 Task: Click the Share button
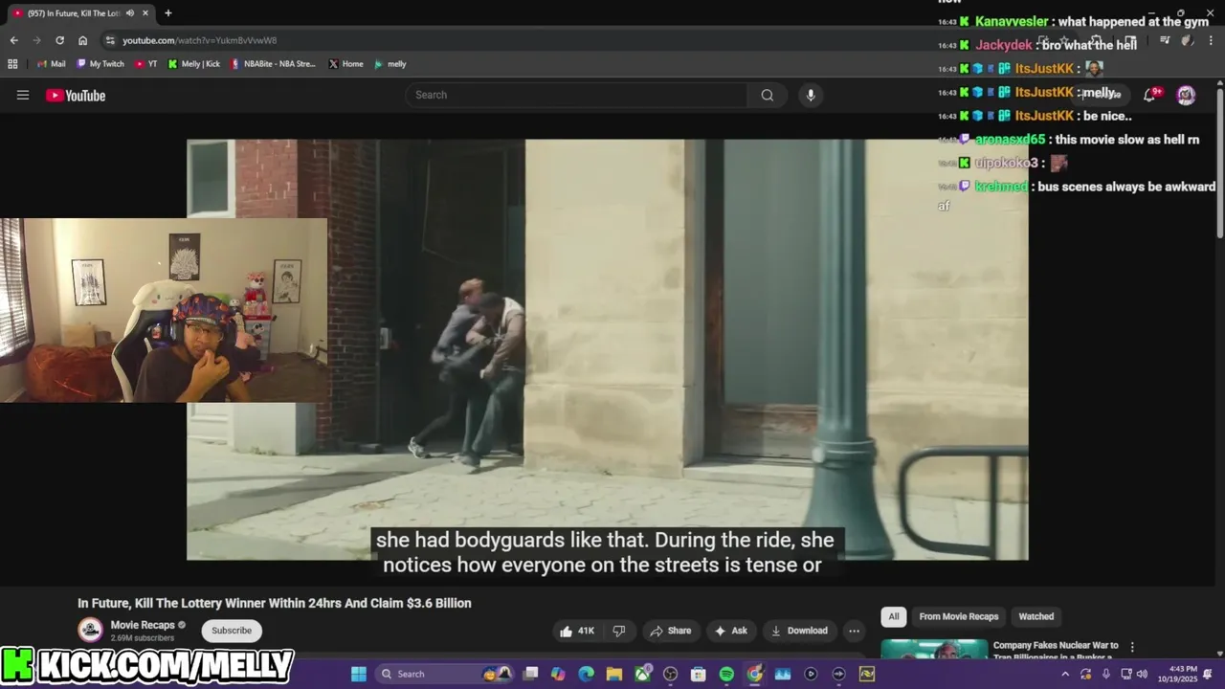pyautogui.click(x=670, y=631)
